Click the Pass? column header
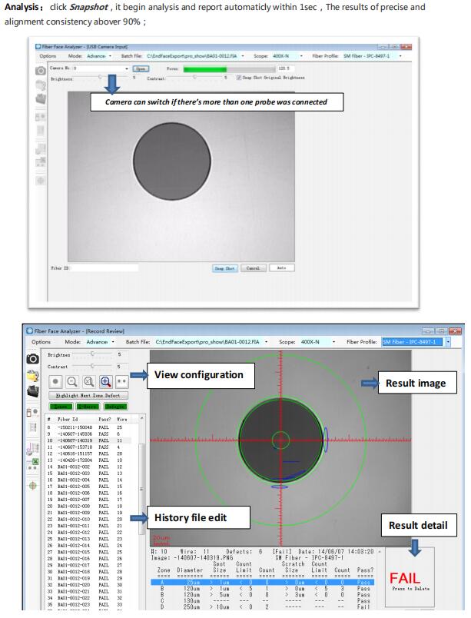Image resolution: width=471 pixels, height=618 pixels. click(104, 420)
